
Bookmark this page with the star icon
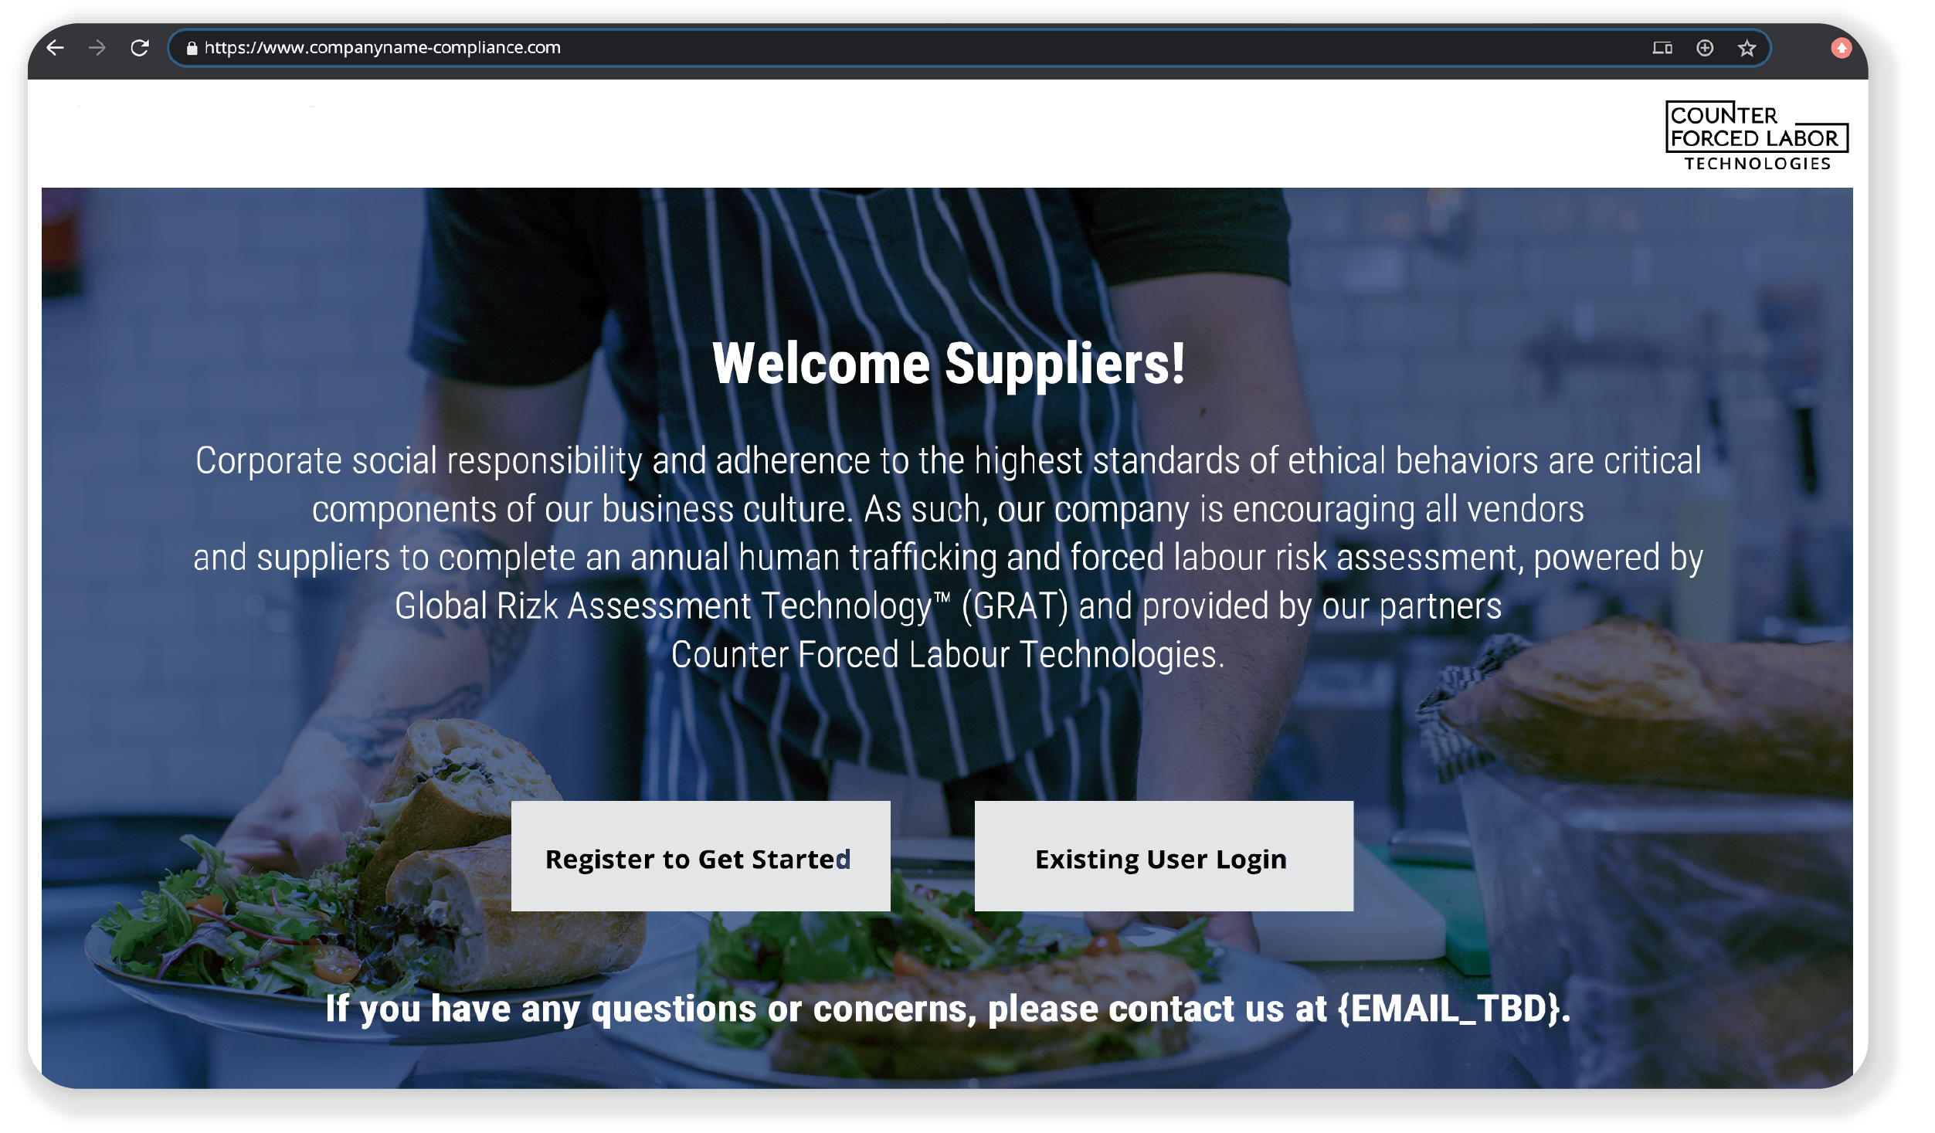(1747, 48)
